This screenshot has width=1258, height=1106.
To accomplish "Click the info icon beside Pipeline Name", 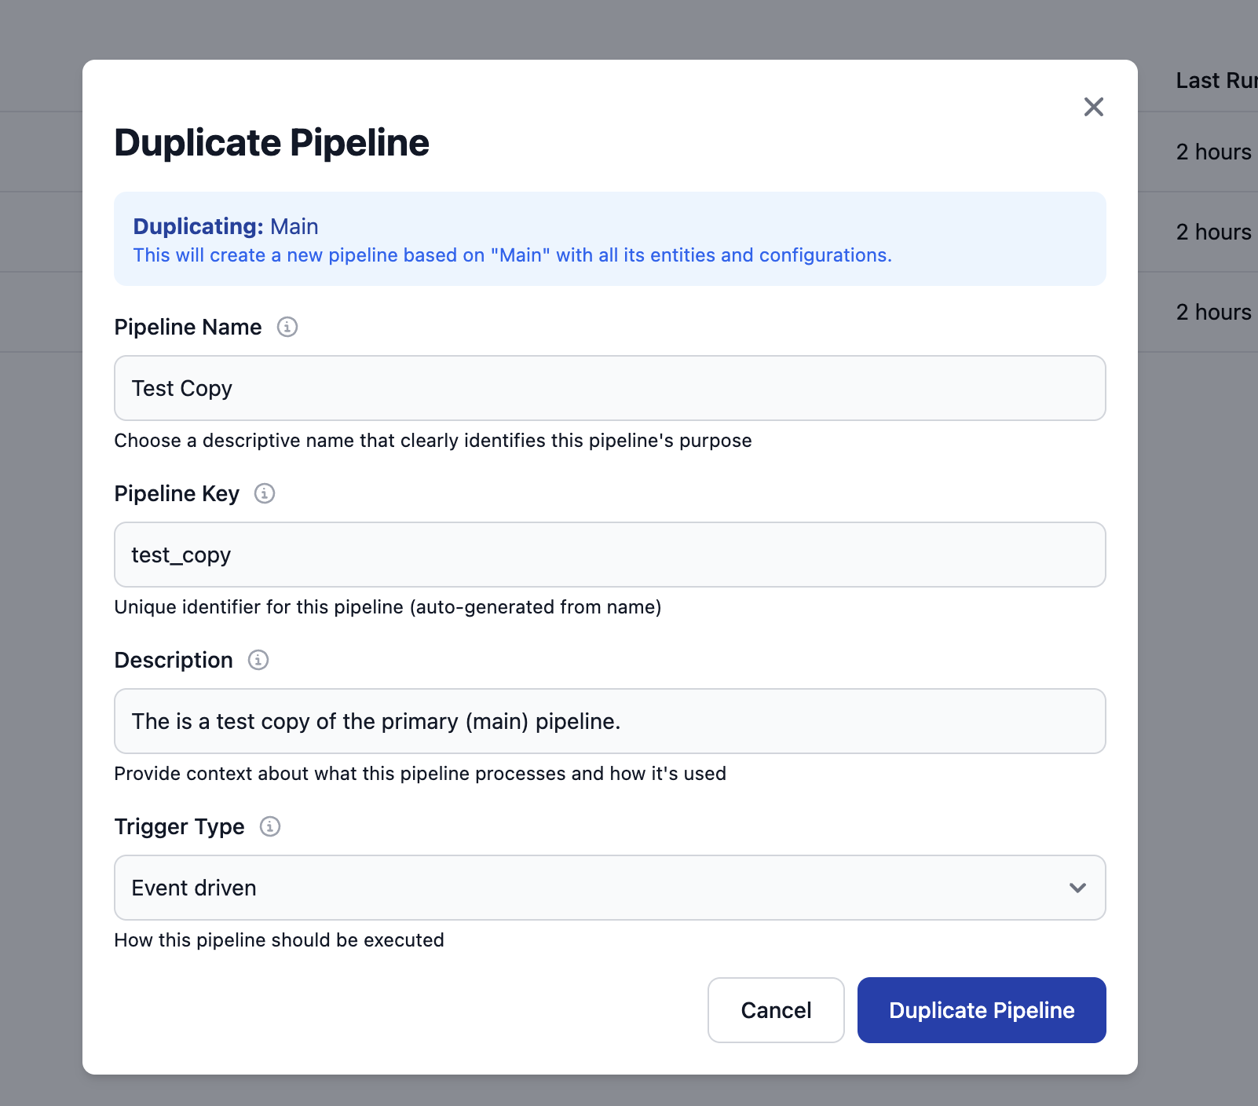I will [x=288, y=328].
